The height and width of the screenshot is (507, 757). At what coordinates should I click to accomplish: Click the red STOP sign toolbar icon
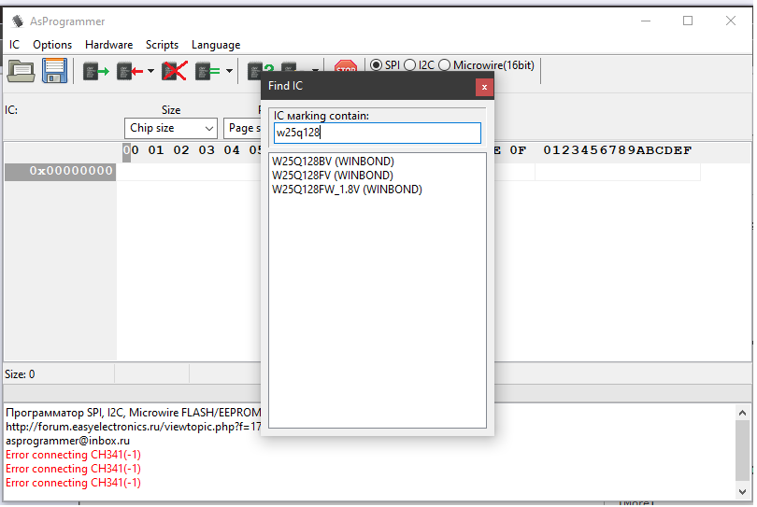coord(346,66)
